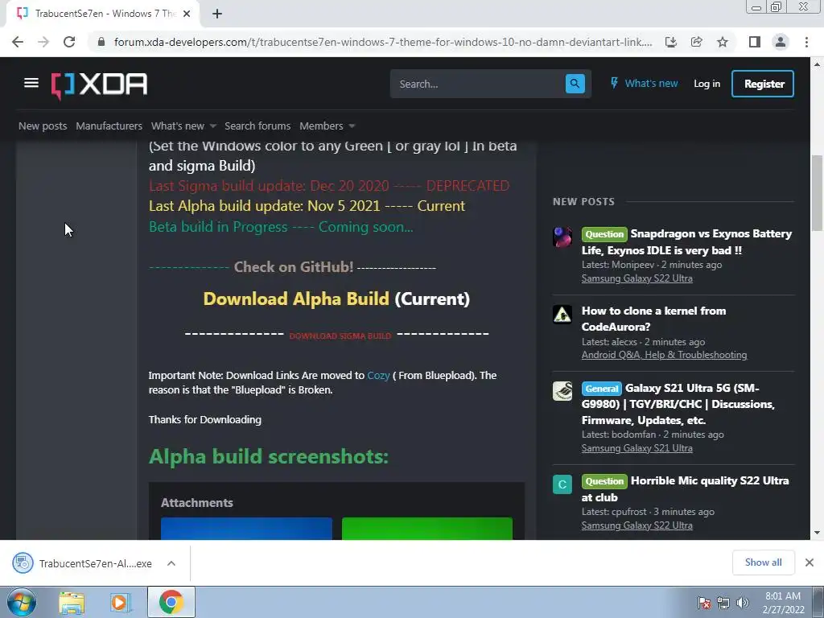This screenshot has height=618, width=824.
Task: Click Log in
Action: click(707, 84)
